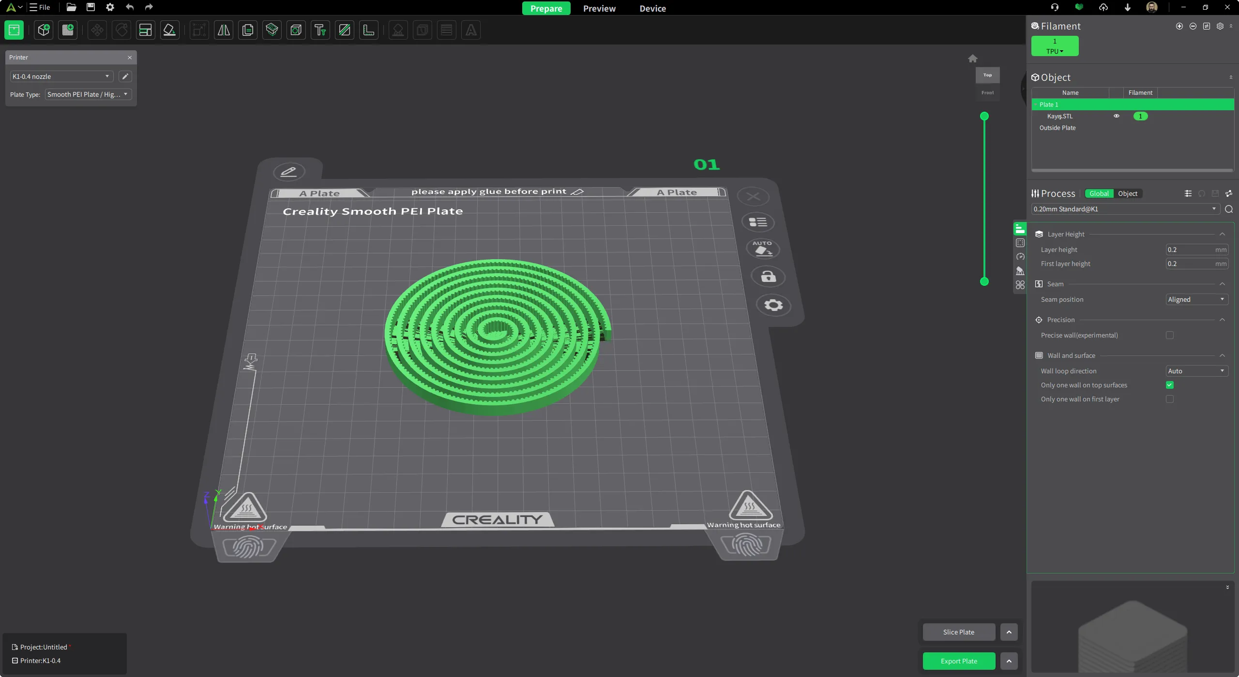1239x677 pixels.
Task: Click the Mirror tool icon
Action: click(224, 30)
